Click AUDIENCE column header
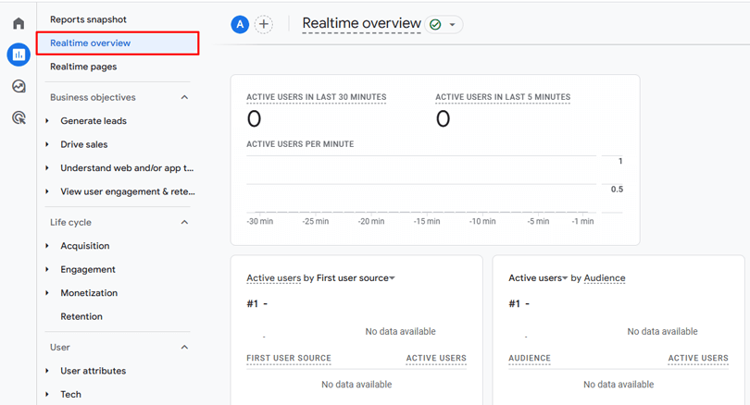The image size is (750, 405). (530, 358)
